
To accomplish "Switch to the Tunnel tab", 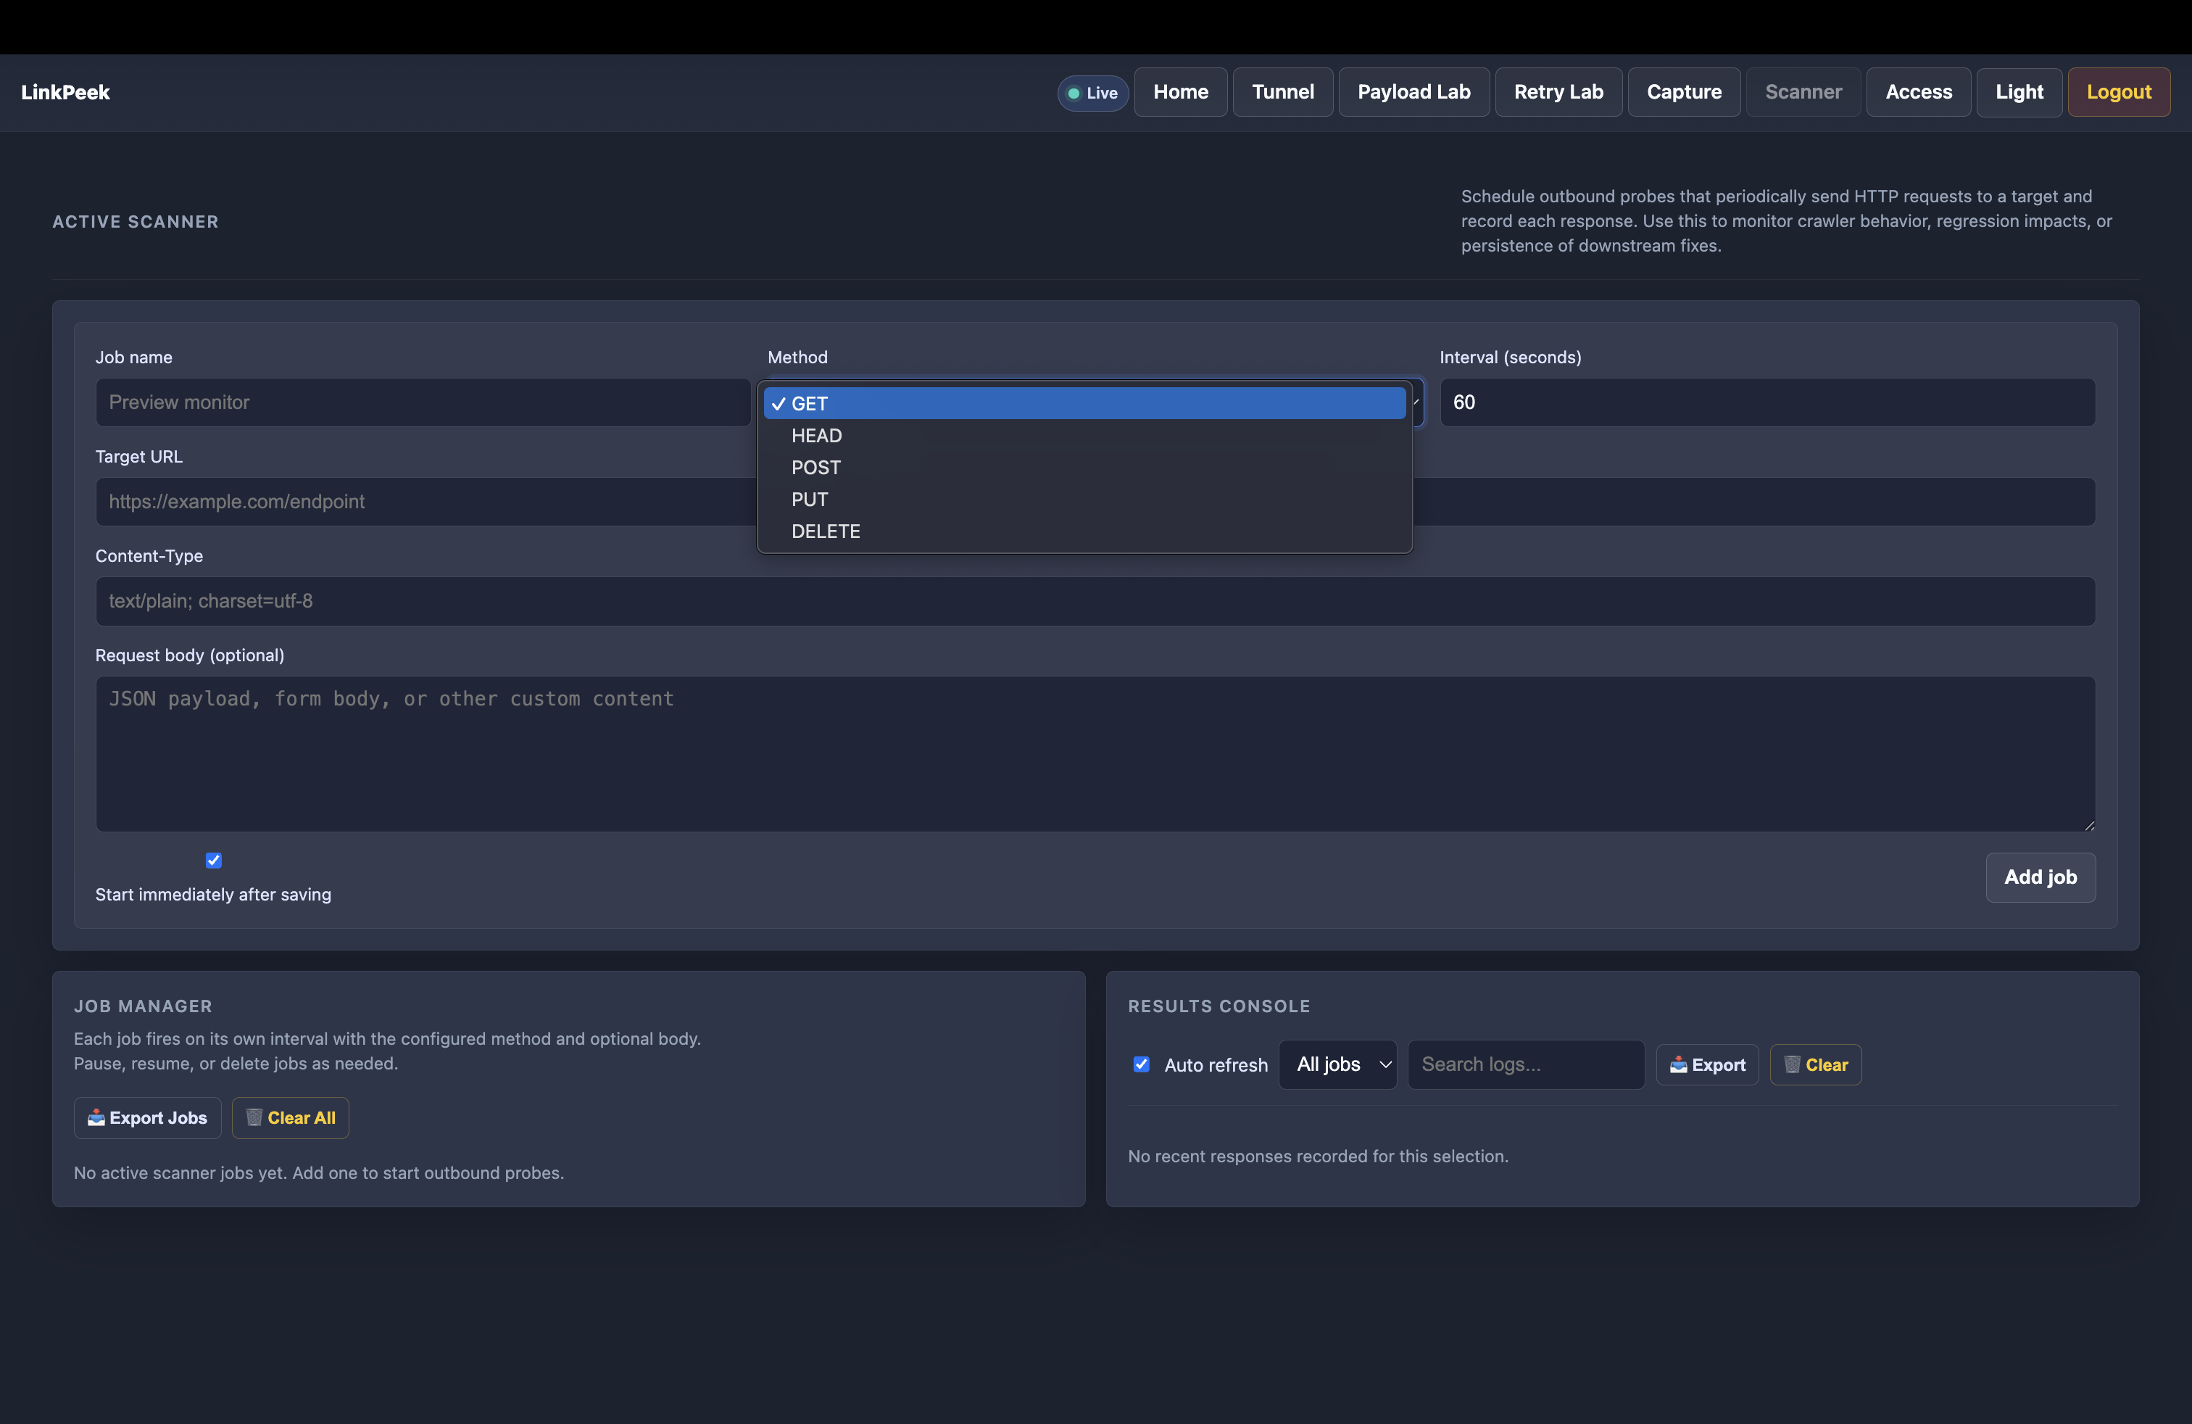I will 1283,92.
